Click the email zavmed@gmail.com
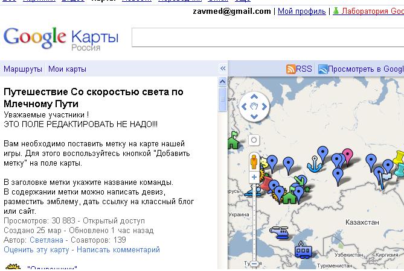404x271 pixels. [x=232, y=11]
